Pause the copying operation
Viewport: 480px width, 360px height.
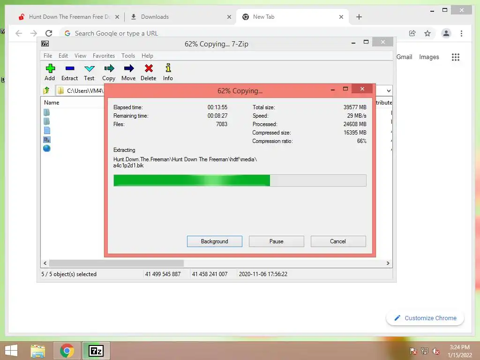coord(277,241)
